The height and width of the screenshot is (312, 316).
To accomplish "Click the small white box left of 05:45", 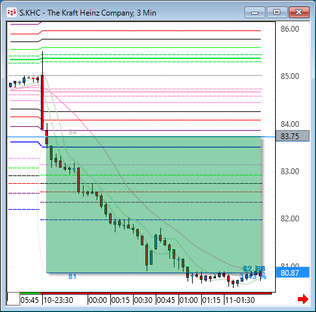I will (14, 299).
